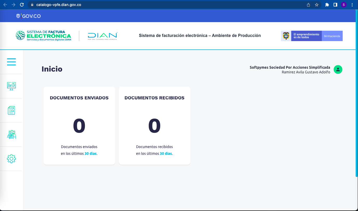The height and width of the screenshot is (211, 358).
Task: Open the settings gear in sidebar
Action: [x=11, y=159]
